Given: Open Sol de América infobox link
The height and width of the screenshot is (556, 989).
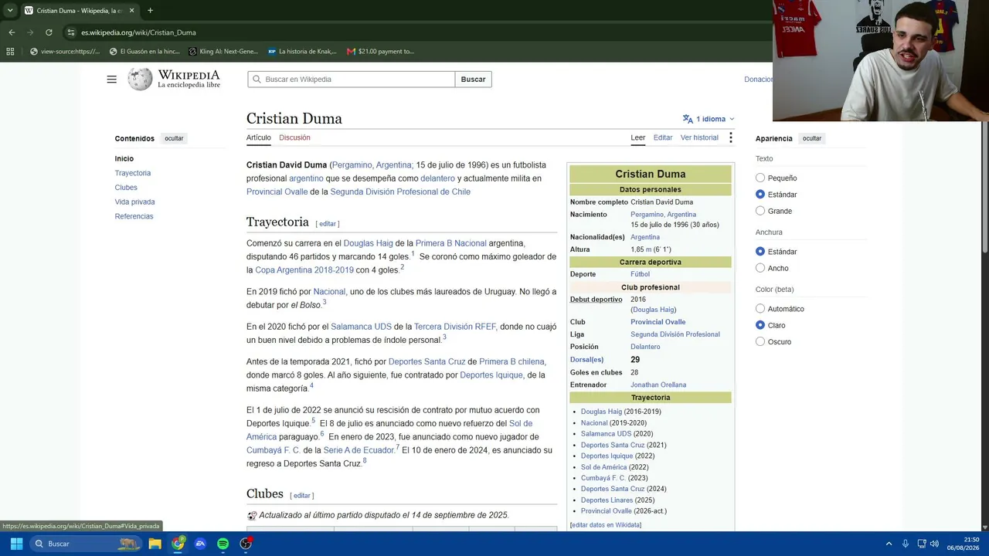Looking at the screenshot, I should 603,467.
